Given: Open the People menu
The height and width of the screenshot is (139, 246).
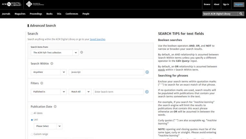Looking at the screenshot, I should click(x=86, y=14).
